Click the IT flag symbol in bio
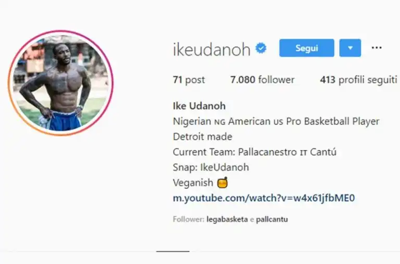Viewport: 400px width, 264px height. tap(303, 153)
